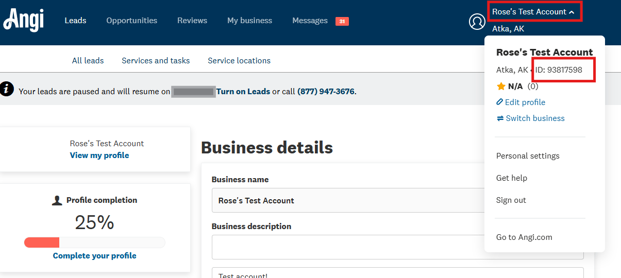Click the phone number (877) 947-3676 link
The width and height of the screenshot is (621, 278).
326,91
